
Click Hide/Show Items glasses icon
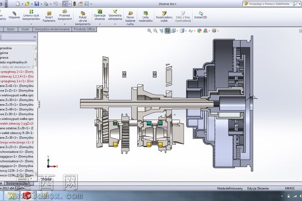[190, 30]
